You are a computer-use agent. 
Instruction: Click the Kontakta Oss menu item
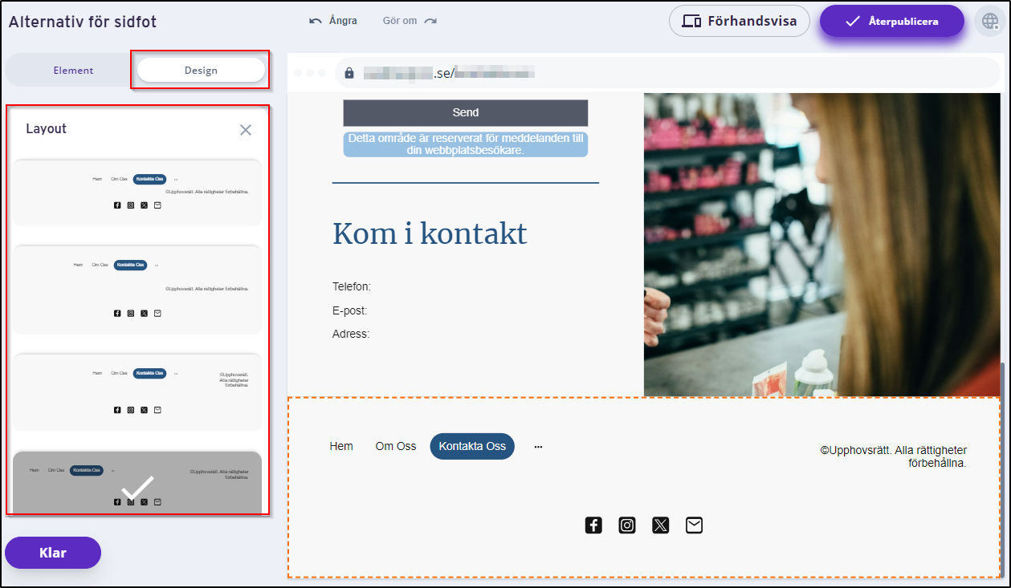[472, 446]
